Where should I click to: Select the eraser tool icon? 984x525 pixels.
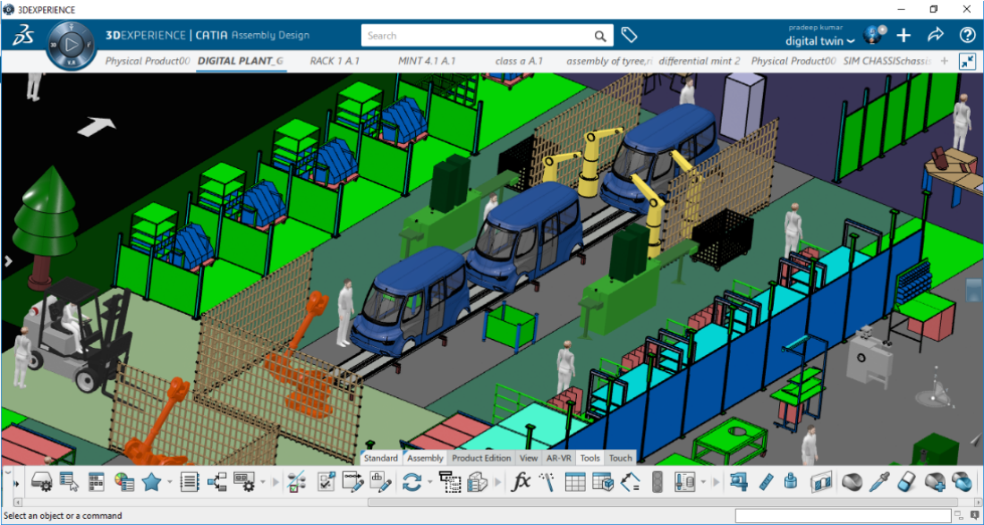coord(907,482)
